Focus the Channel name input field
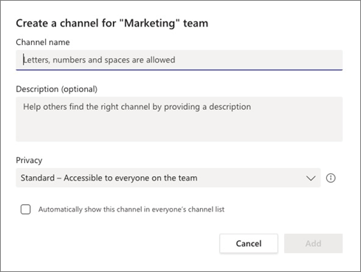Viewport: 361px width, 272px height. pos(179,60)
